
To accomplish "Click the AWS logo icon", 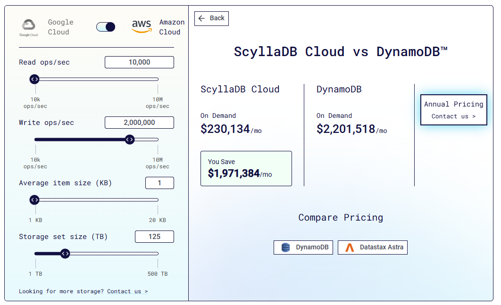I will pos(142,26).
